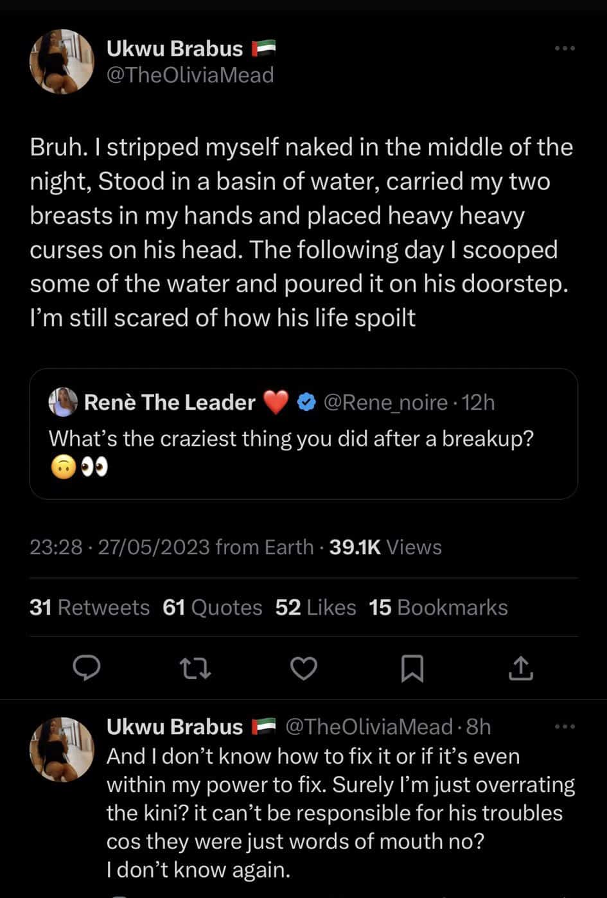Tap the share upload icon
This screenshot has width=607, height=898.
click(x=520, y=668)
